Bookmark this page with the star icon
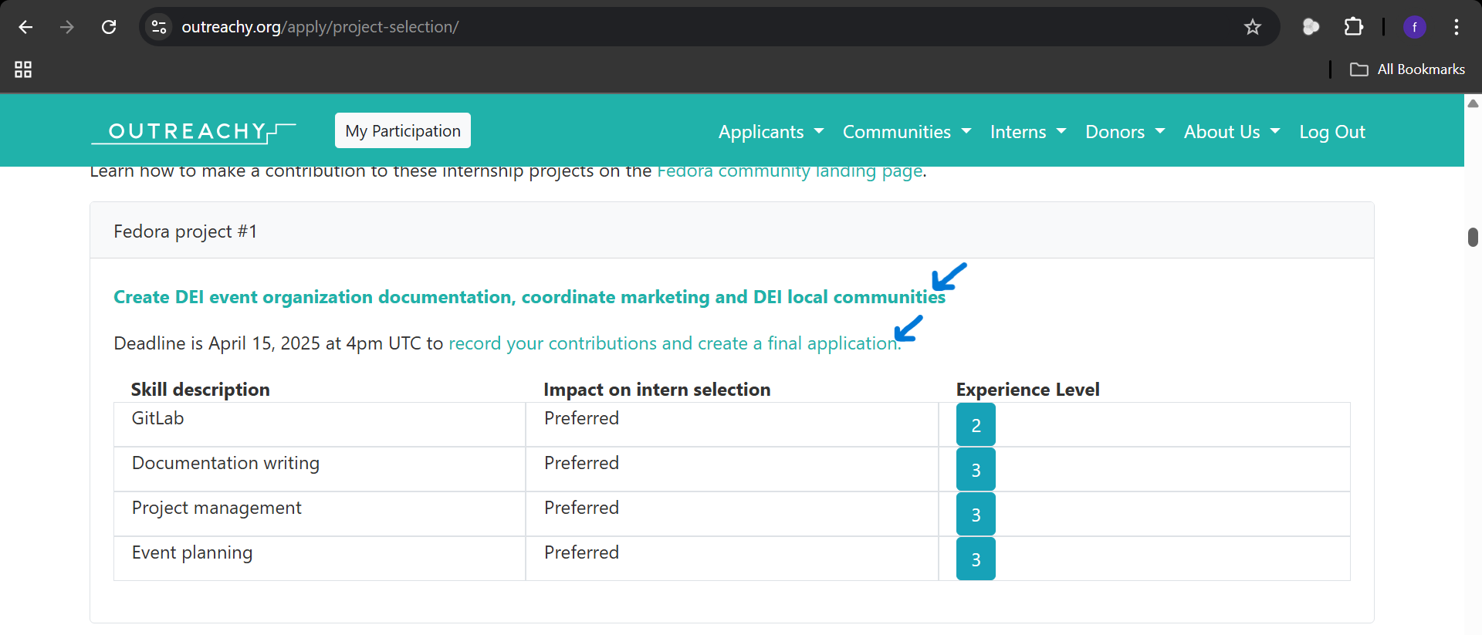Screen dimensions: 1482x635 click(1253, 27)
